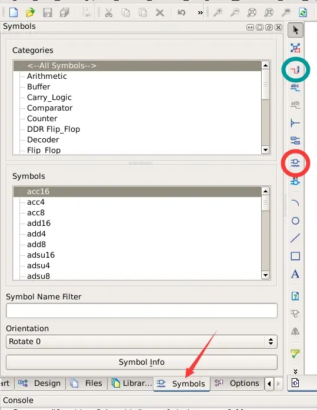Screen dimensions: 317x410
Task: Delete selection with the X icon
Action: (x=160, y=12)
